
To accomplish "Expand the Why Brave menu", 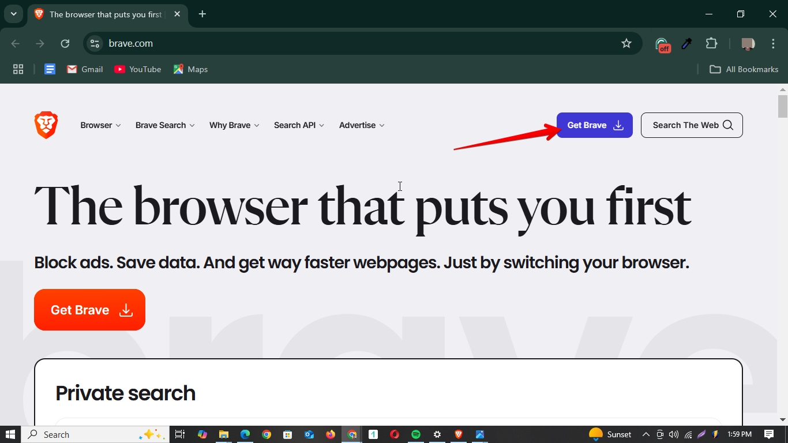I will click(x=234, y=125).
